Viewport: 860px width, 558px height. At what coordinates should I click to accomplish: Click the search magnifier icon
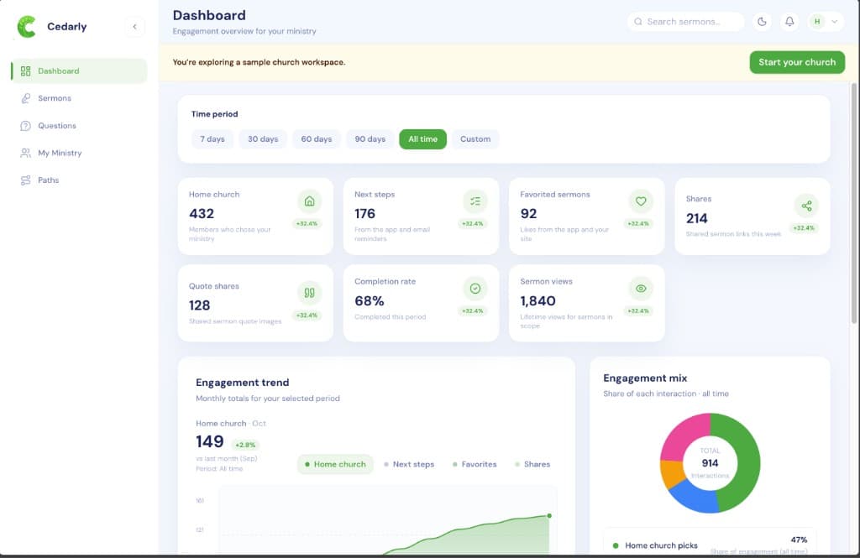pos(638,21)
